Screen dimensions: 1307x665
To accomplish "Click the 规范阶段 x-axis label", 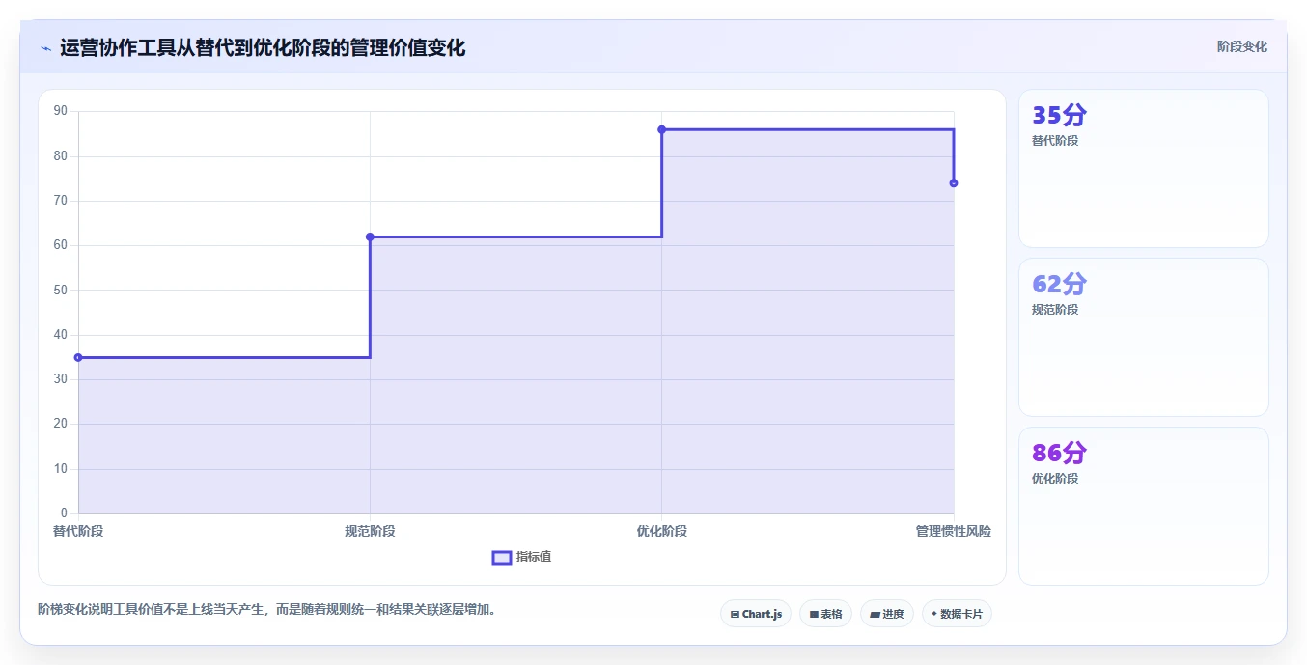I will click(370, 531).
